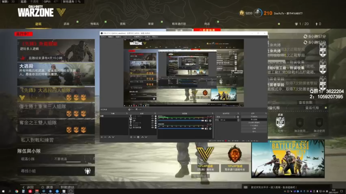
Task: Lock the display capture source
Action: pos(155,127)
